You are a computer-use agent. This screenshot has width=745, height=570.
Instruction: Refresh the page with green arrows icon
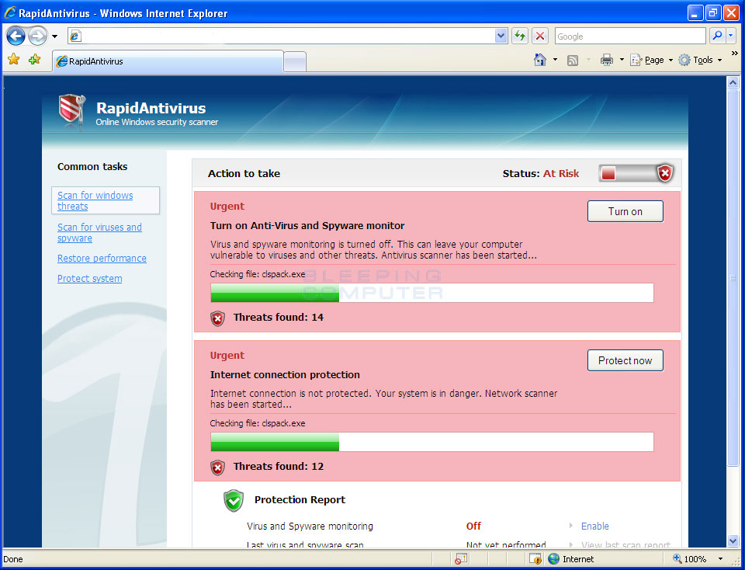point(520,36)
